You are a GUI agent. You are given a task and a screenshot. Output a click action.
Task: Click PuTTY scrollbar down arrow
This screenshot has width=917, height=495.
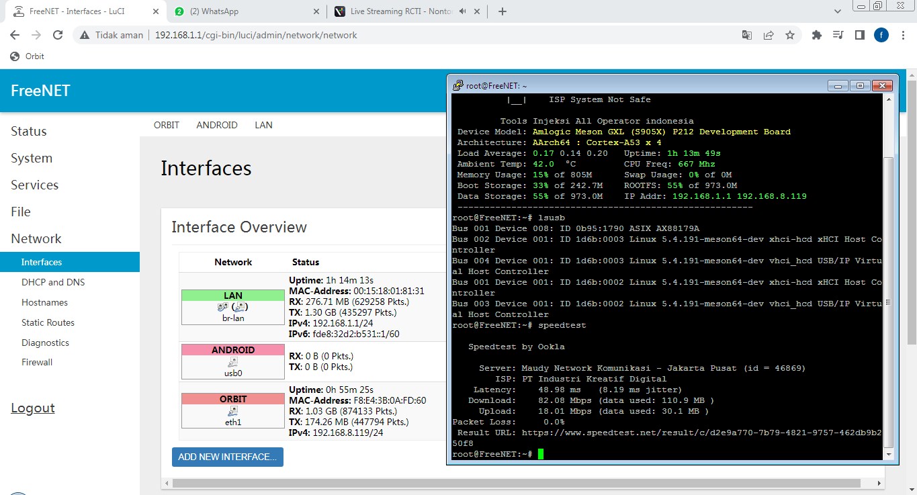coord(888,455)
